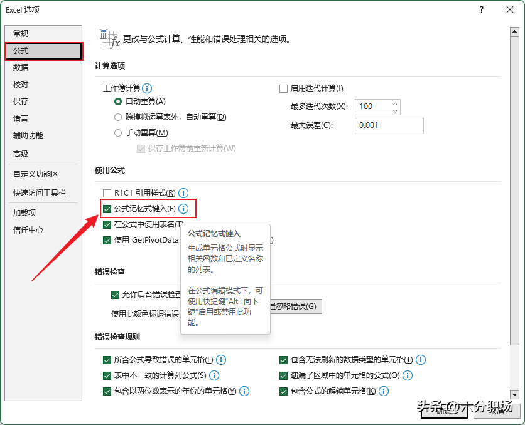The width and height of the screenshot is (525, 425).
Task: Select 手动重算 radio button
Action: [118, 133]
